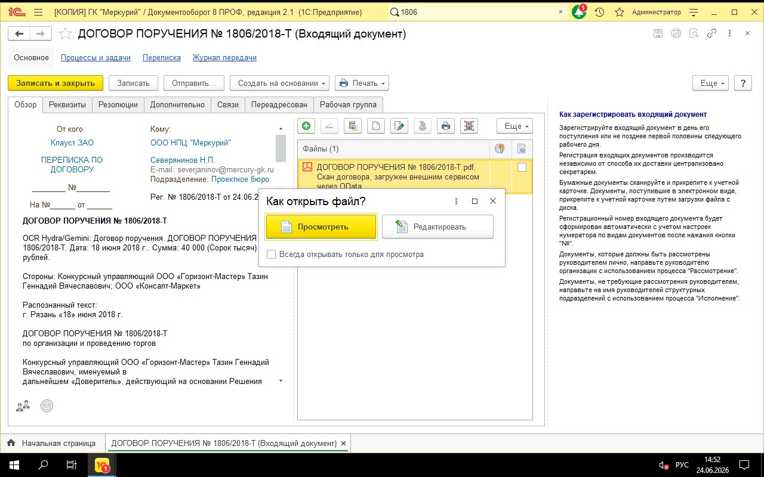Image resolution: width=764 pixels, height=477 pixels.
Task: Click the two-people icon below the document text
Action: point(23,406)
